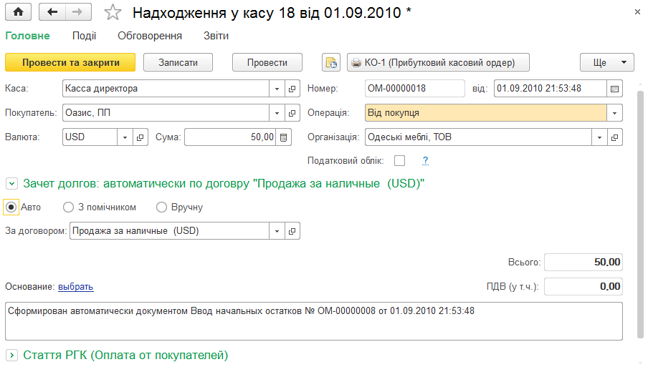
Task: Open the Організація item card
Action: pos(614,137)
